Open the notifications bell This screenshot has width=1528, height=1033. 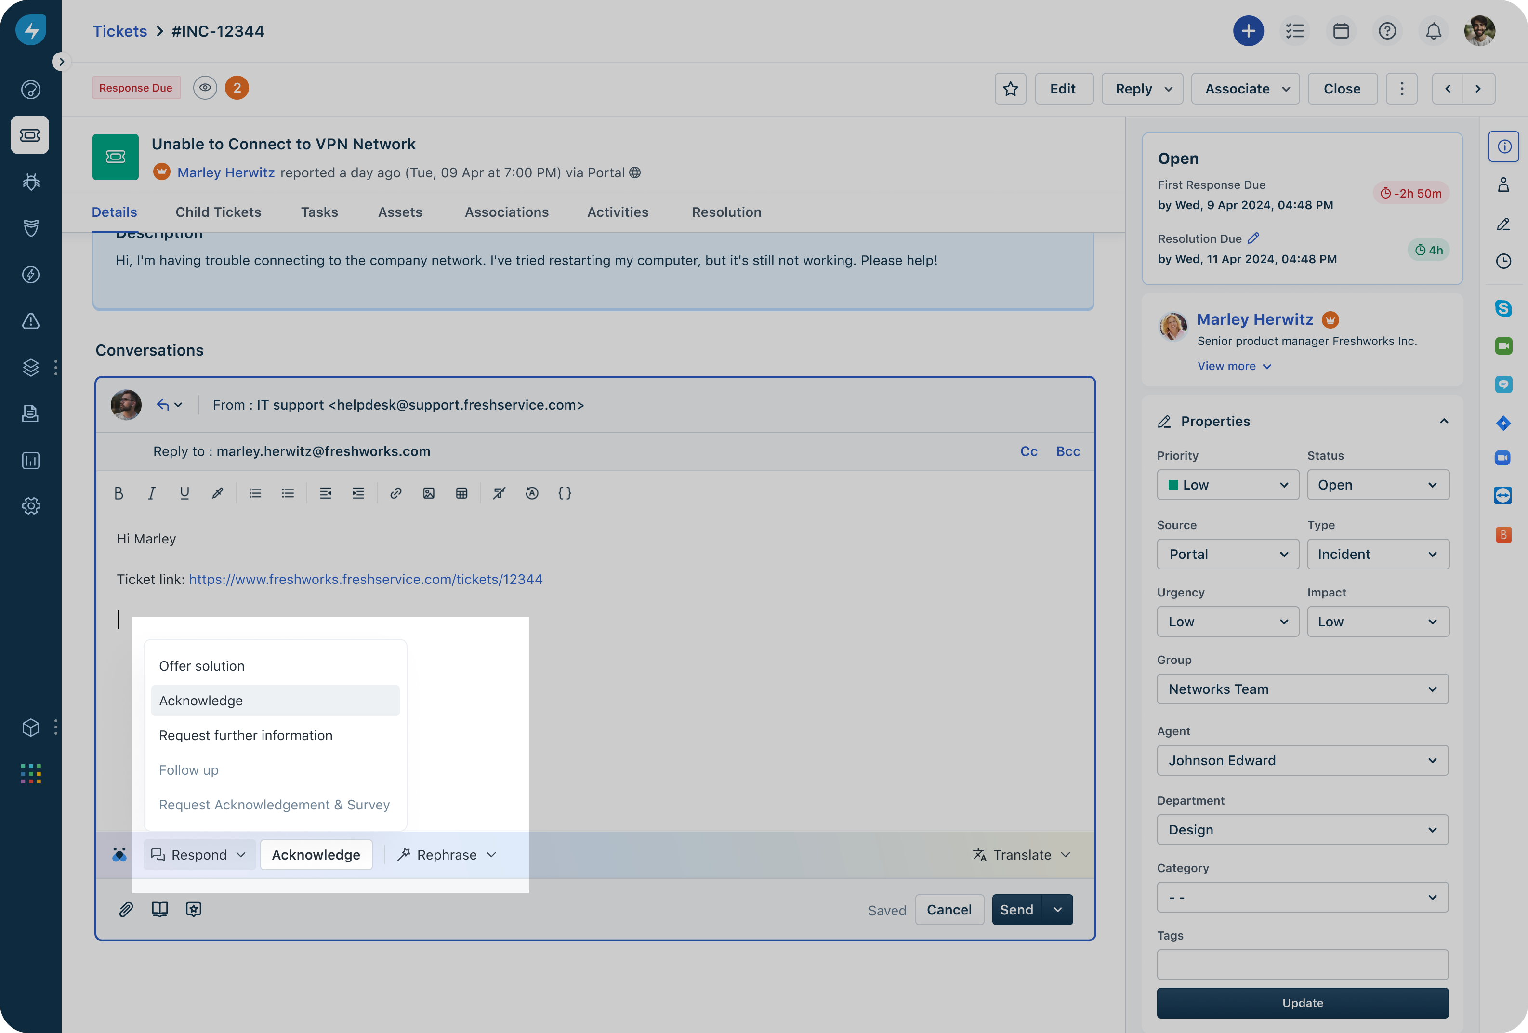click(1433, 31)
